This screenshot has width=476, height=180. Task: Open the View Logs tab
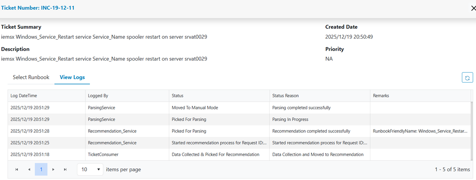[72, 77]
